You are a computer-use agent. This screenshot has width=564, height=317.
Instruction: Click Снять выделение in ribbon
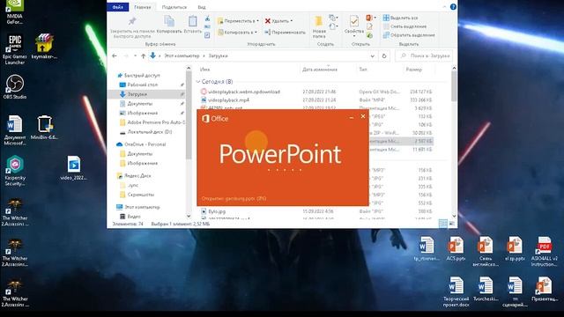[x=404, y=26]
